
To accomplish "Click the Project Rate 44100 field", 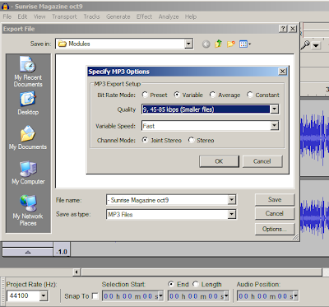I will click(x=23, y=295).
